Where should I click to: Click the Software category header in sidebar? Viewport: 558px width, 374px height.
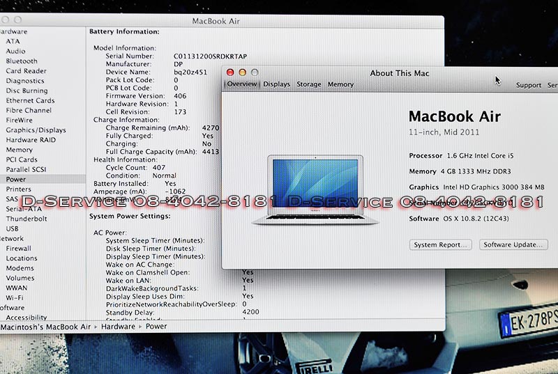(13, 308)
